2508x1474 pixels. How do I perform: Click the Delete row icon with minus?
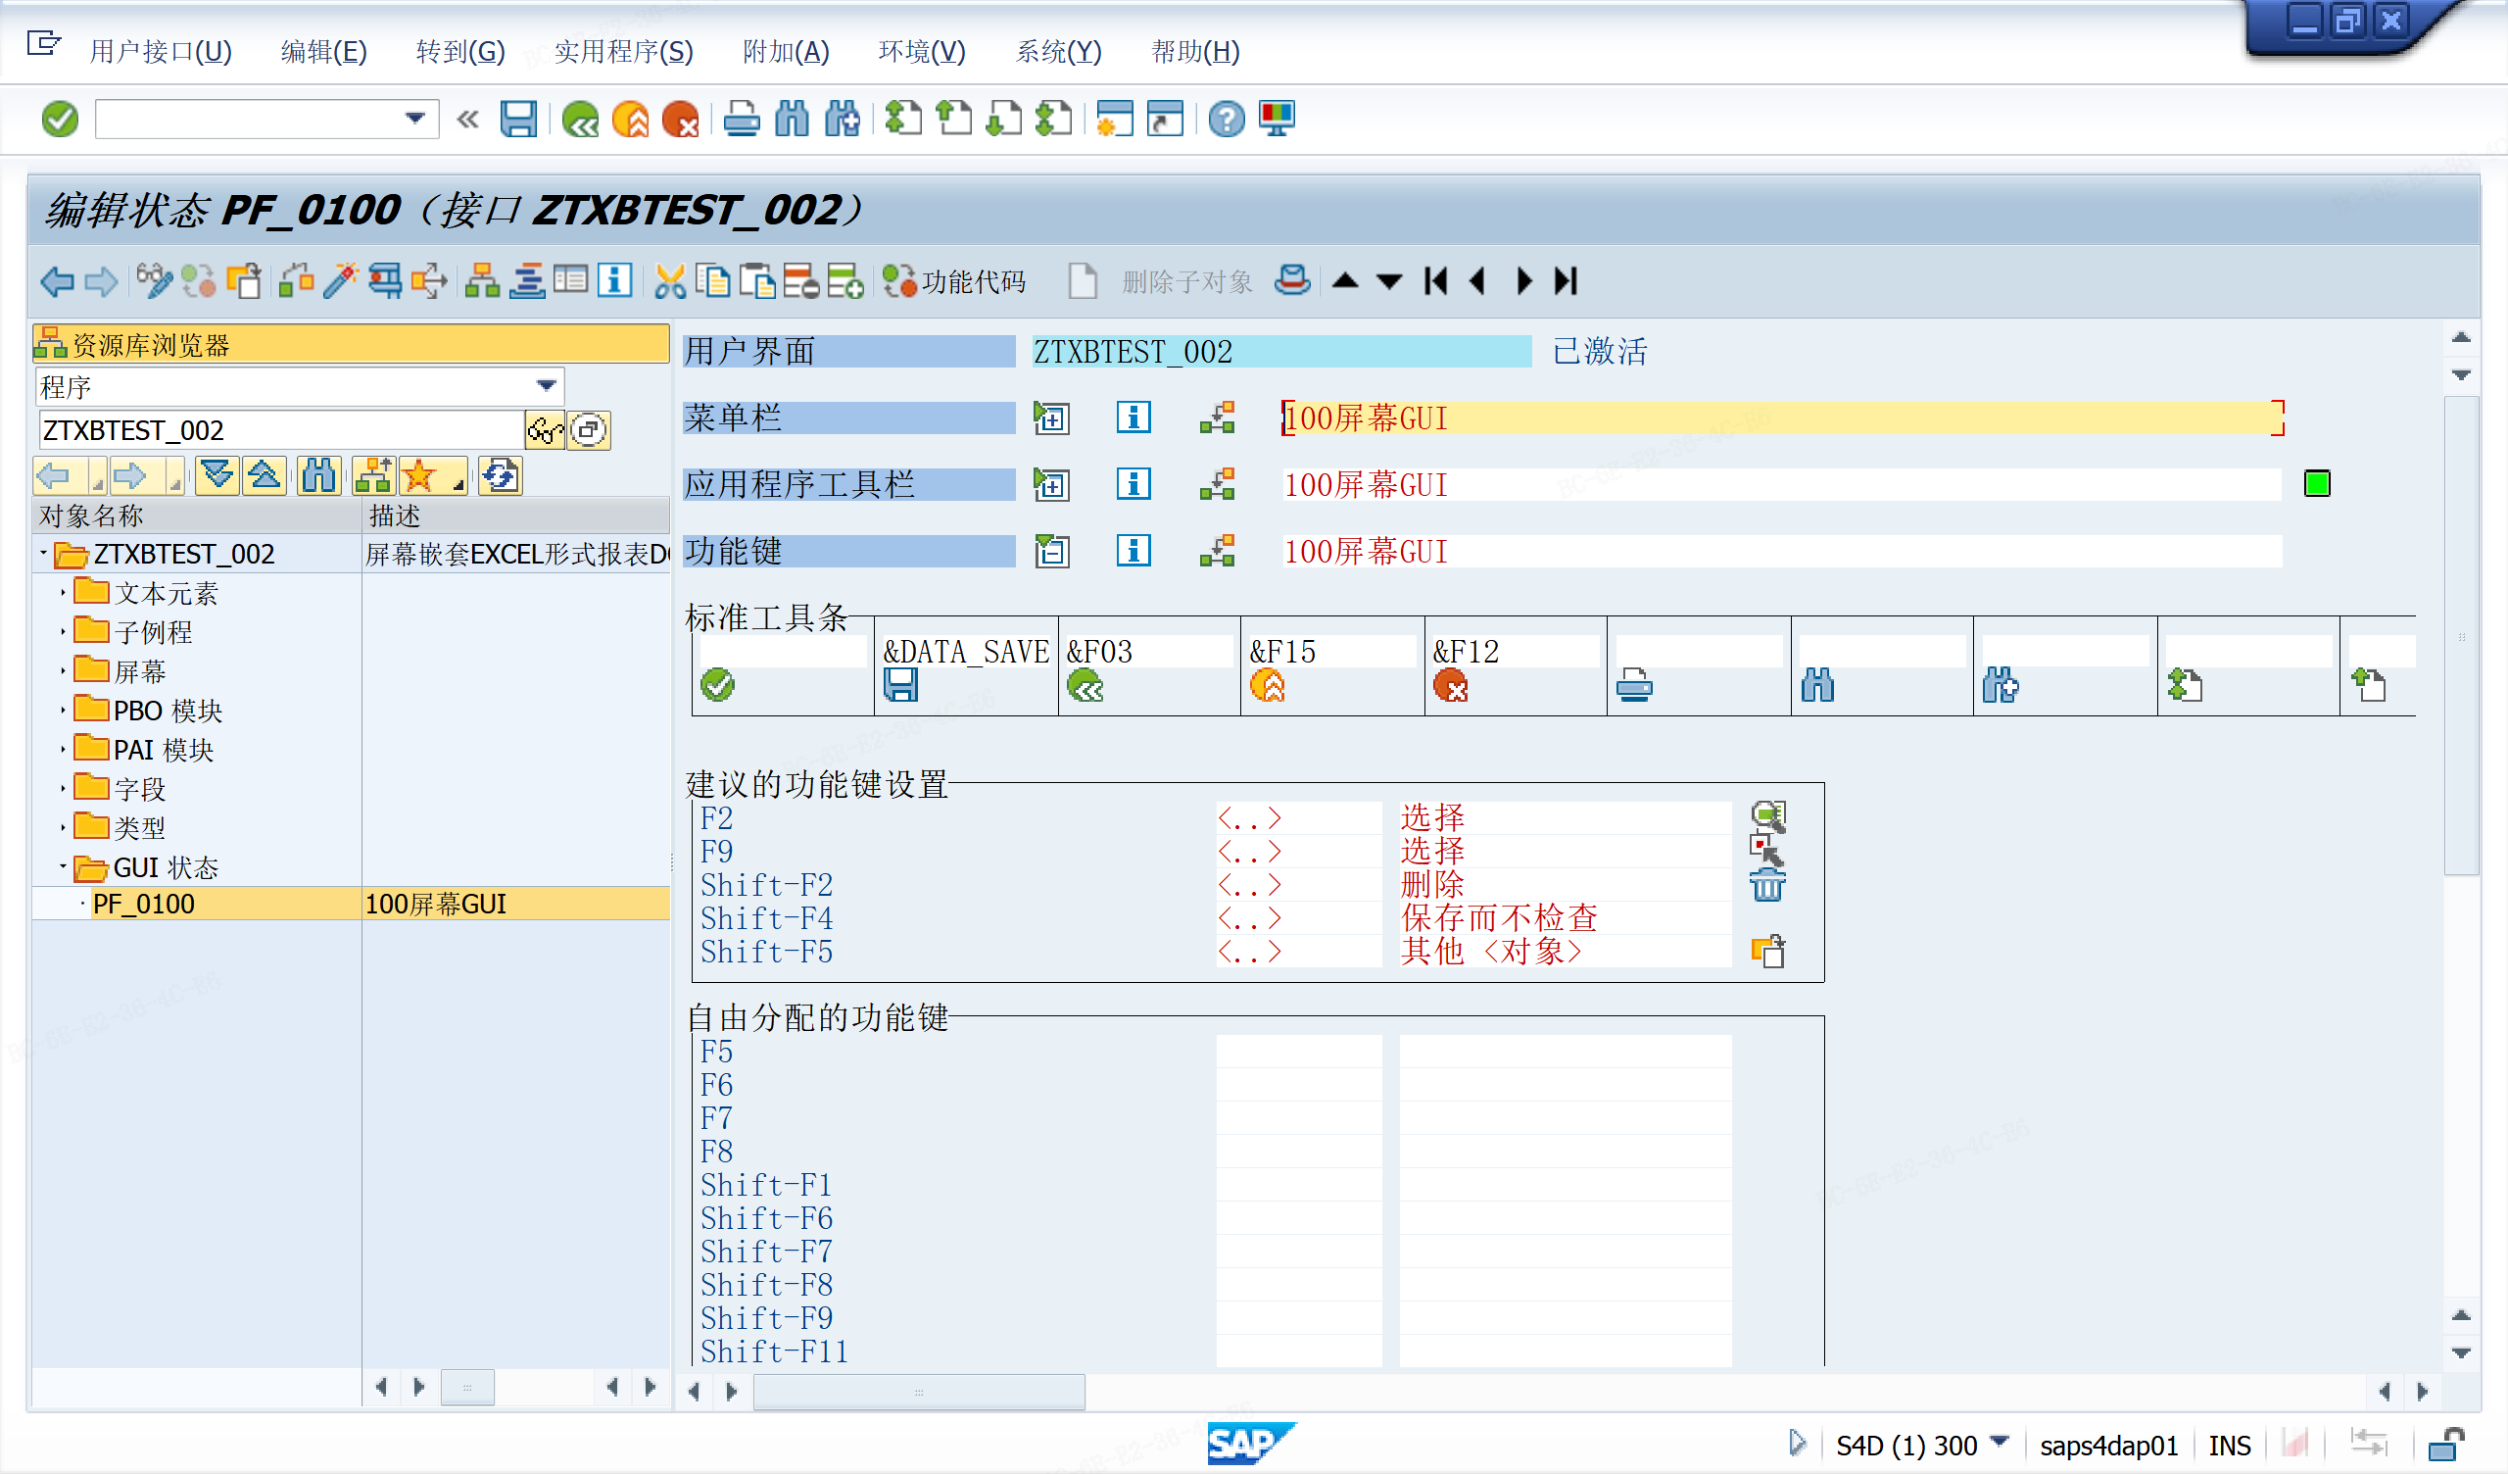801,282
